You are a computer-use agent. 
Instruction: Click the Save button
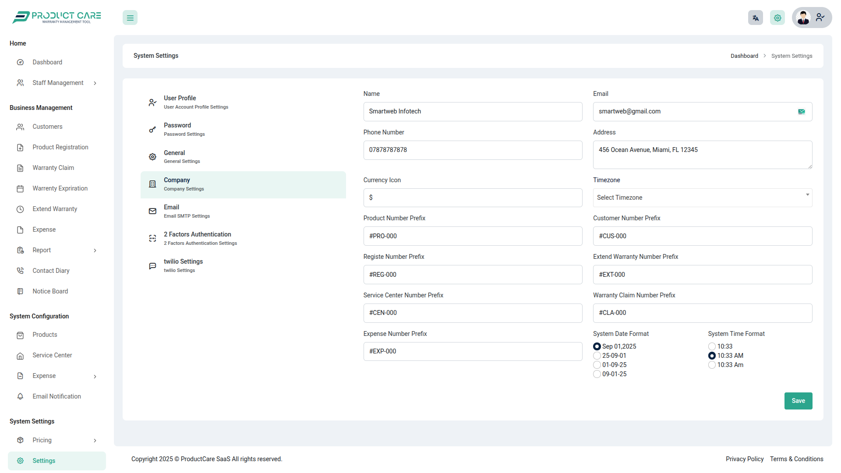click(x=798, y=401)
